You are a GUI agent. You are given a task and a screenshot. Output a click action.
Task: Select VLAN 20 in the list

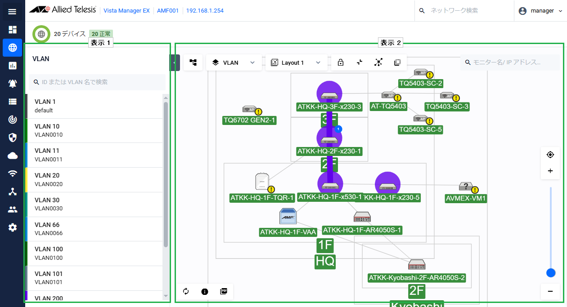[94, 180]
